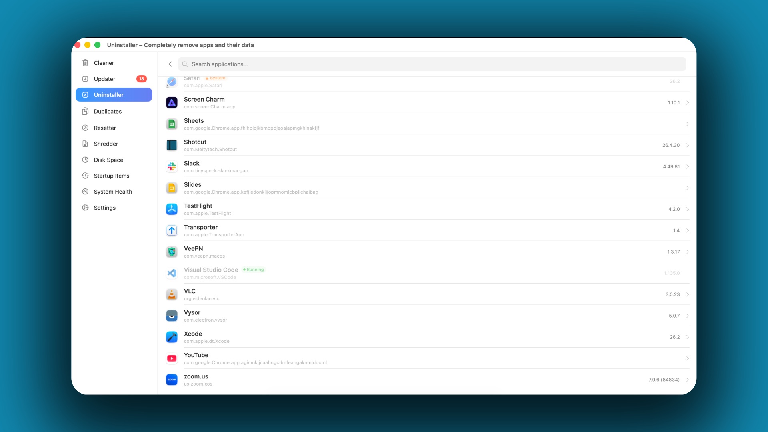Image resolution: width=768 pixels, height=432 pixels.
Task: Click the com.tinyspeck.slackmacgap bundle ID
Action: tap(216, 171)
